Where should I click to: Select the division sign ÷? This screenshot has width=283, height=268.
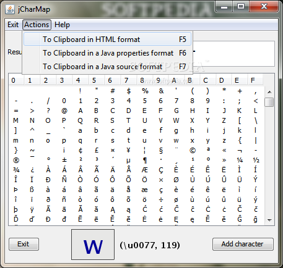tap(161, 199)
